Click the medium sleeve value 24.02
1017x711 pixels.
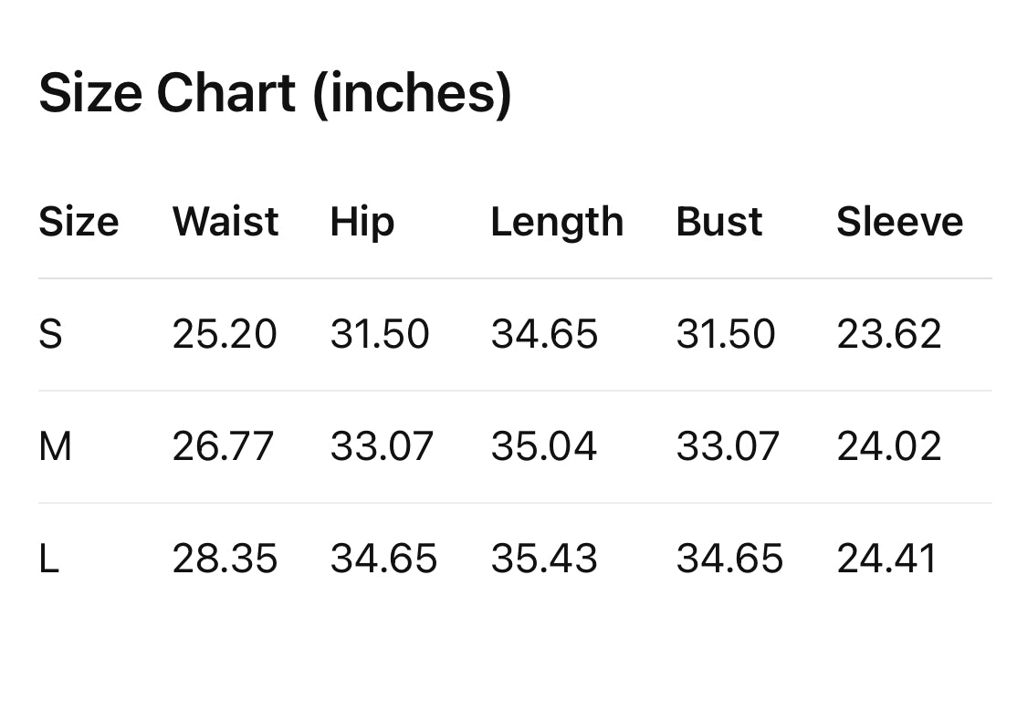[888, 446]
